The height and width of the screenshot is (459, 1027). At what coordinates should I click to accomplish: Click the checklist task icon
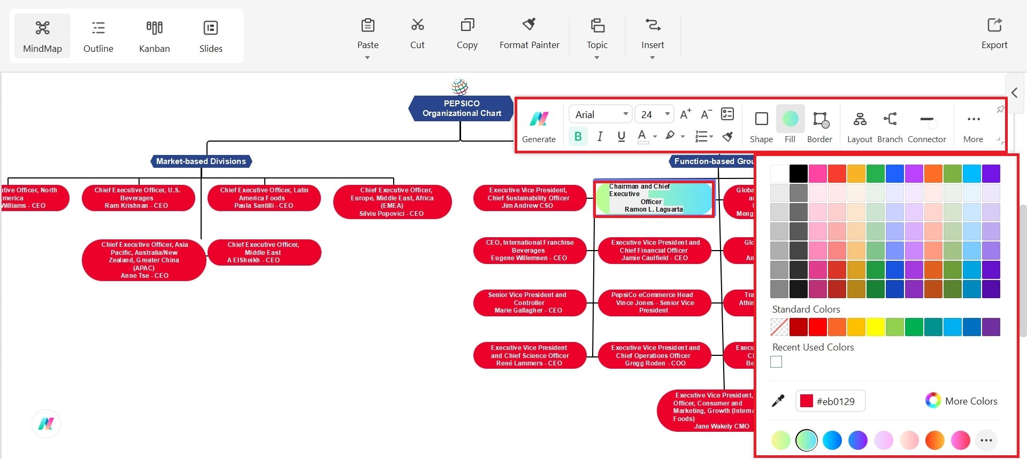[x=727, y=114]
